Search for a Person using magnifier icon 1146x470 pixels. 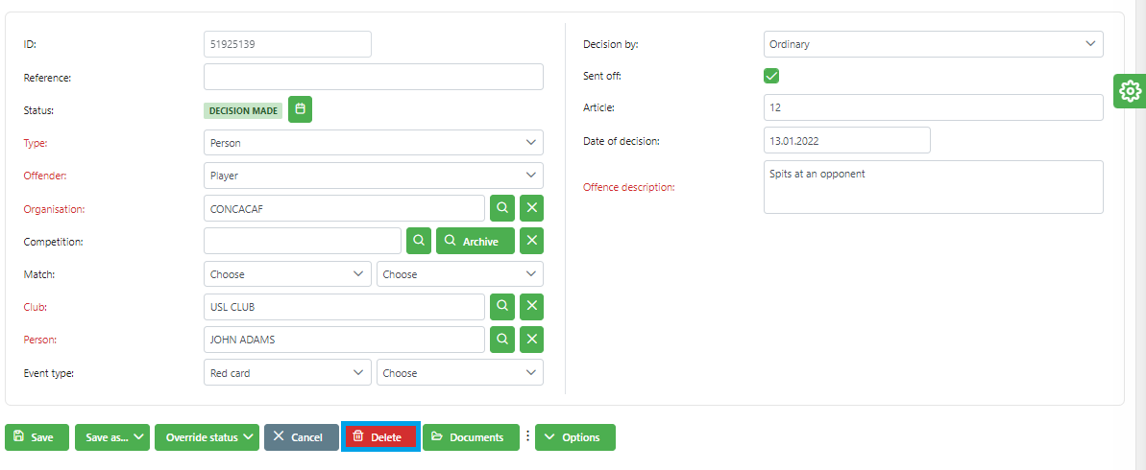[500, 340]
